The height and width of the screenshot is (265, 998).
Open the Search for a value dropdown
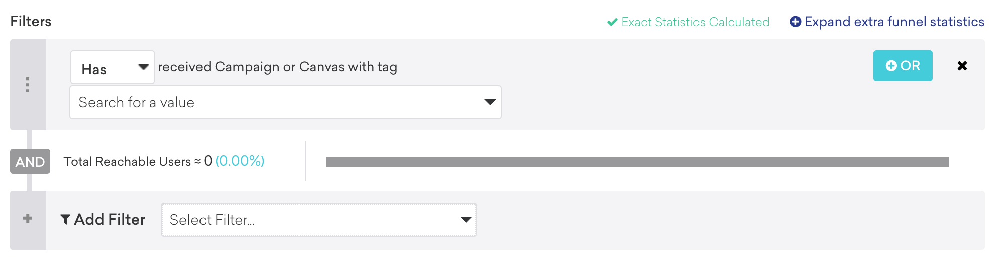(x=285, y=102)
